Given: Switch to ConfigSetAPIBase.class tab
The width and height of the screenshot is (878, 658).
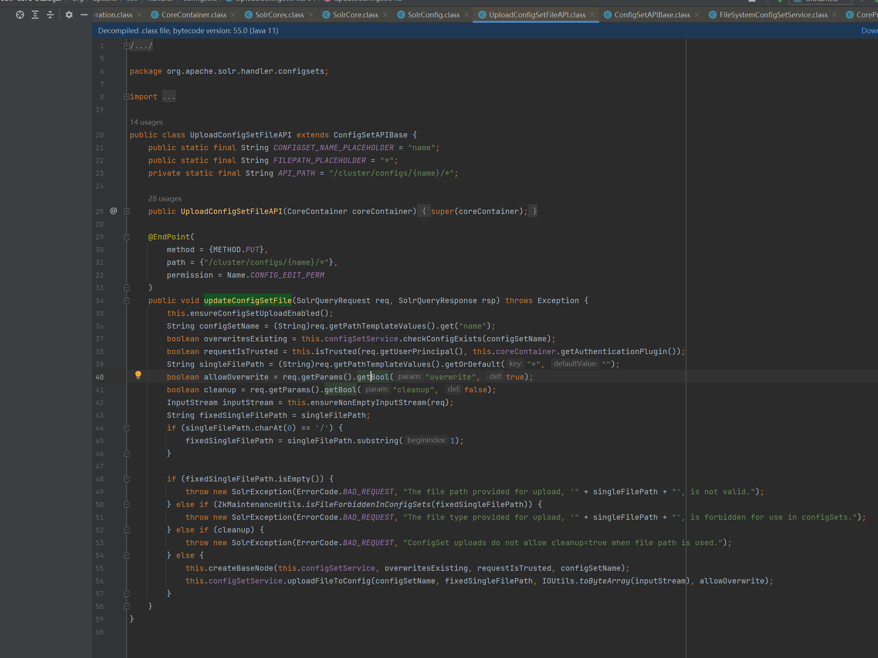Looking at the screenshot, I should pos(652,15).
